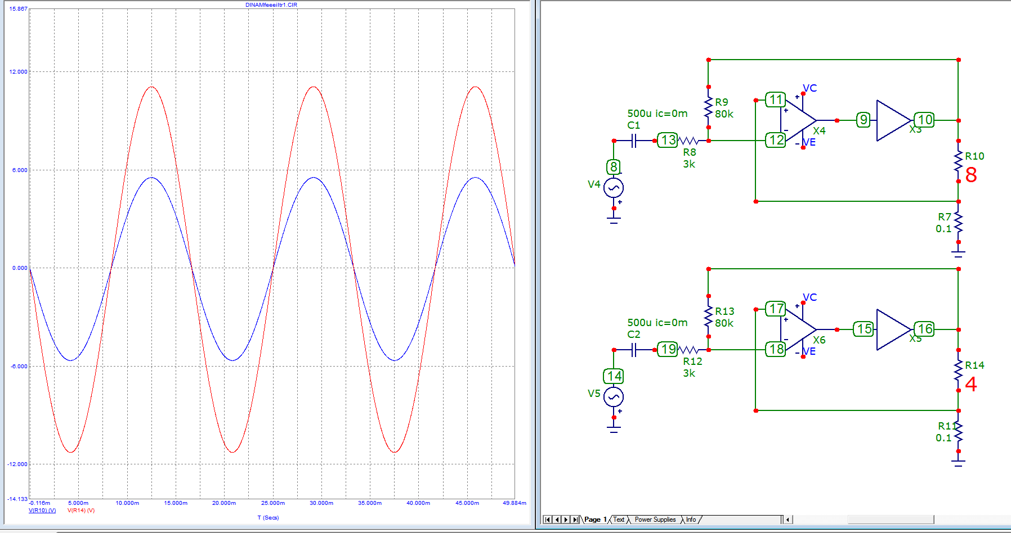1011x533 pixels.
Task: Click node number 11 label
Action: 776,100
